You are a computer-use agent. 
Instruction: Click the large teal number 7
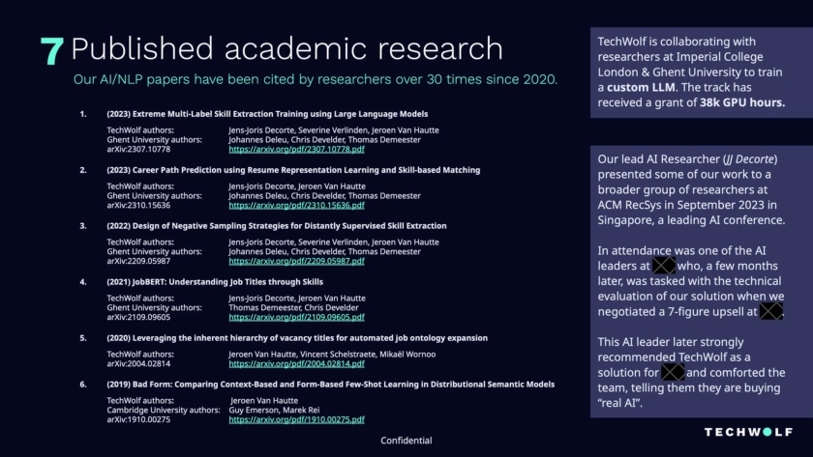(x=52, y=51)
